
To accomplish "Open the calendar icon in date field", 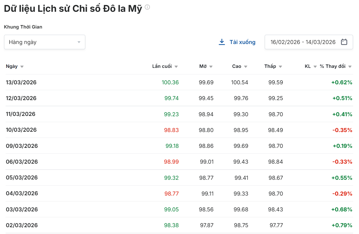I will coord(344,42).
